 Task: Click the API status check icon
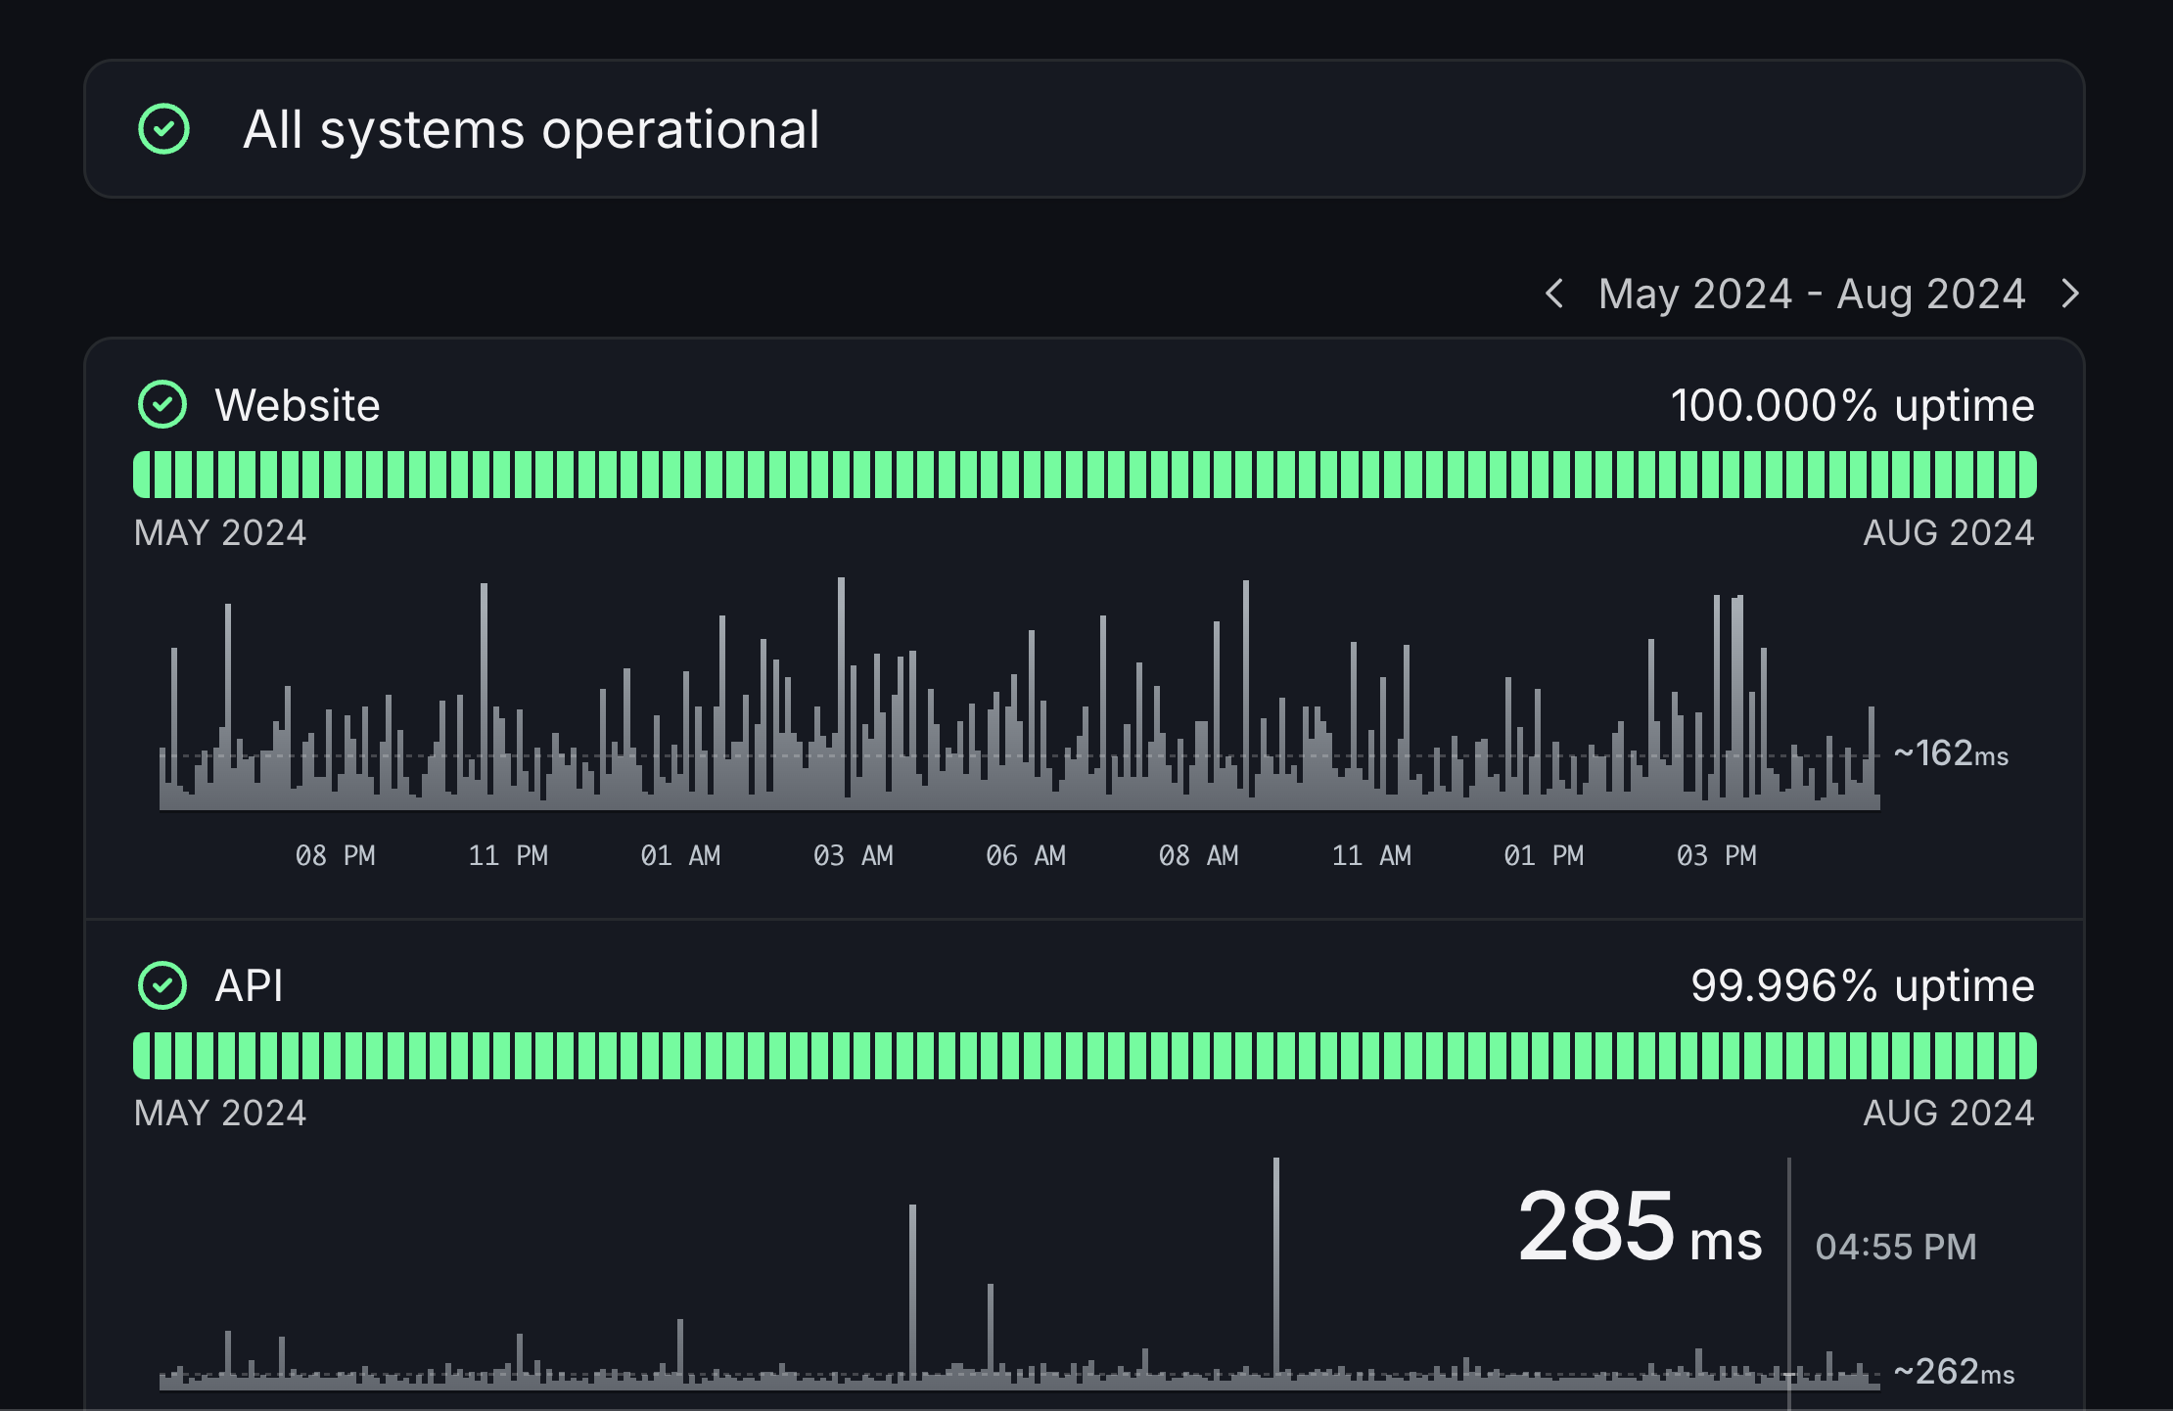coord(162,985)
